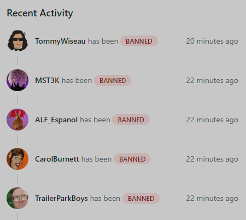Screen dimensions: 246x220
Task: Click the 20 minutes ago timestamp
Action: [x=212, y=41]
